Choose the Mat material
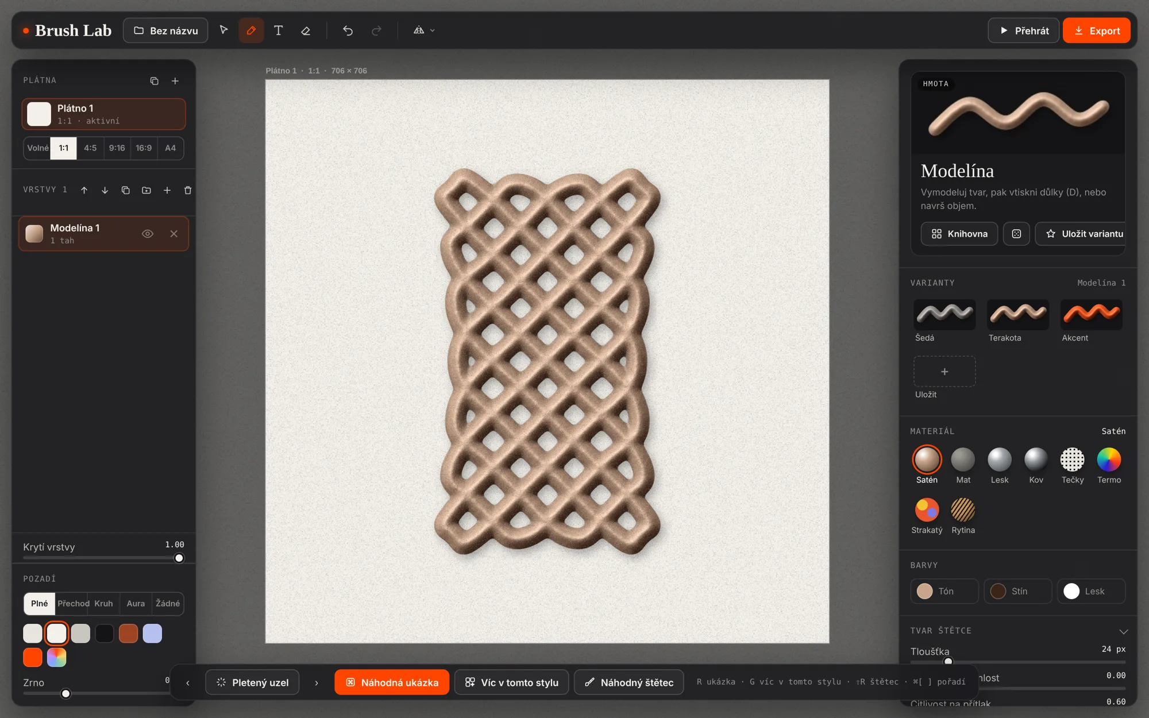 pos(963,466)
